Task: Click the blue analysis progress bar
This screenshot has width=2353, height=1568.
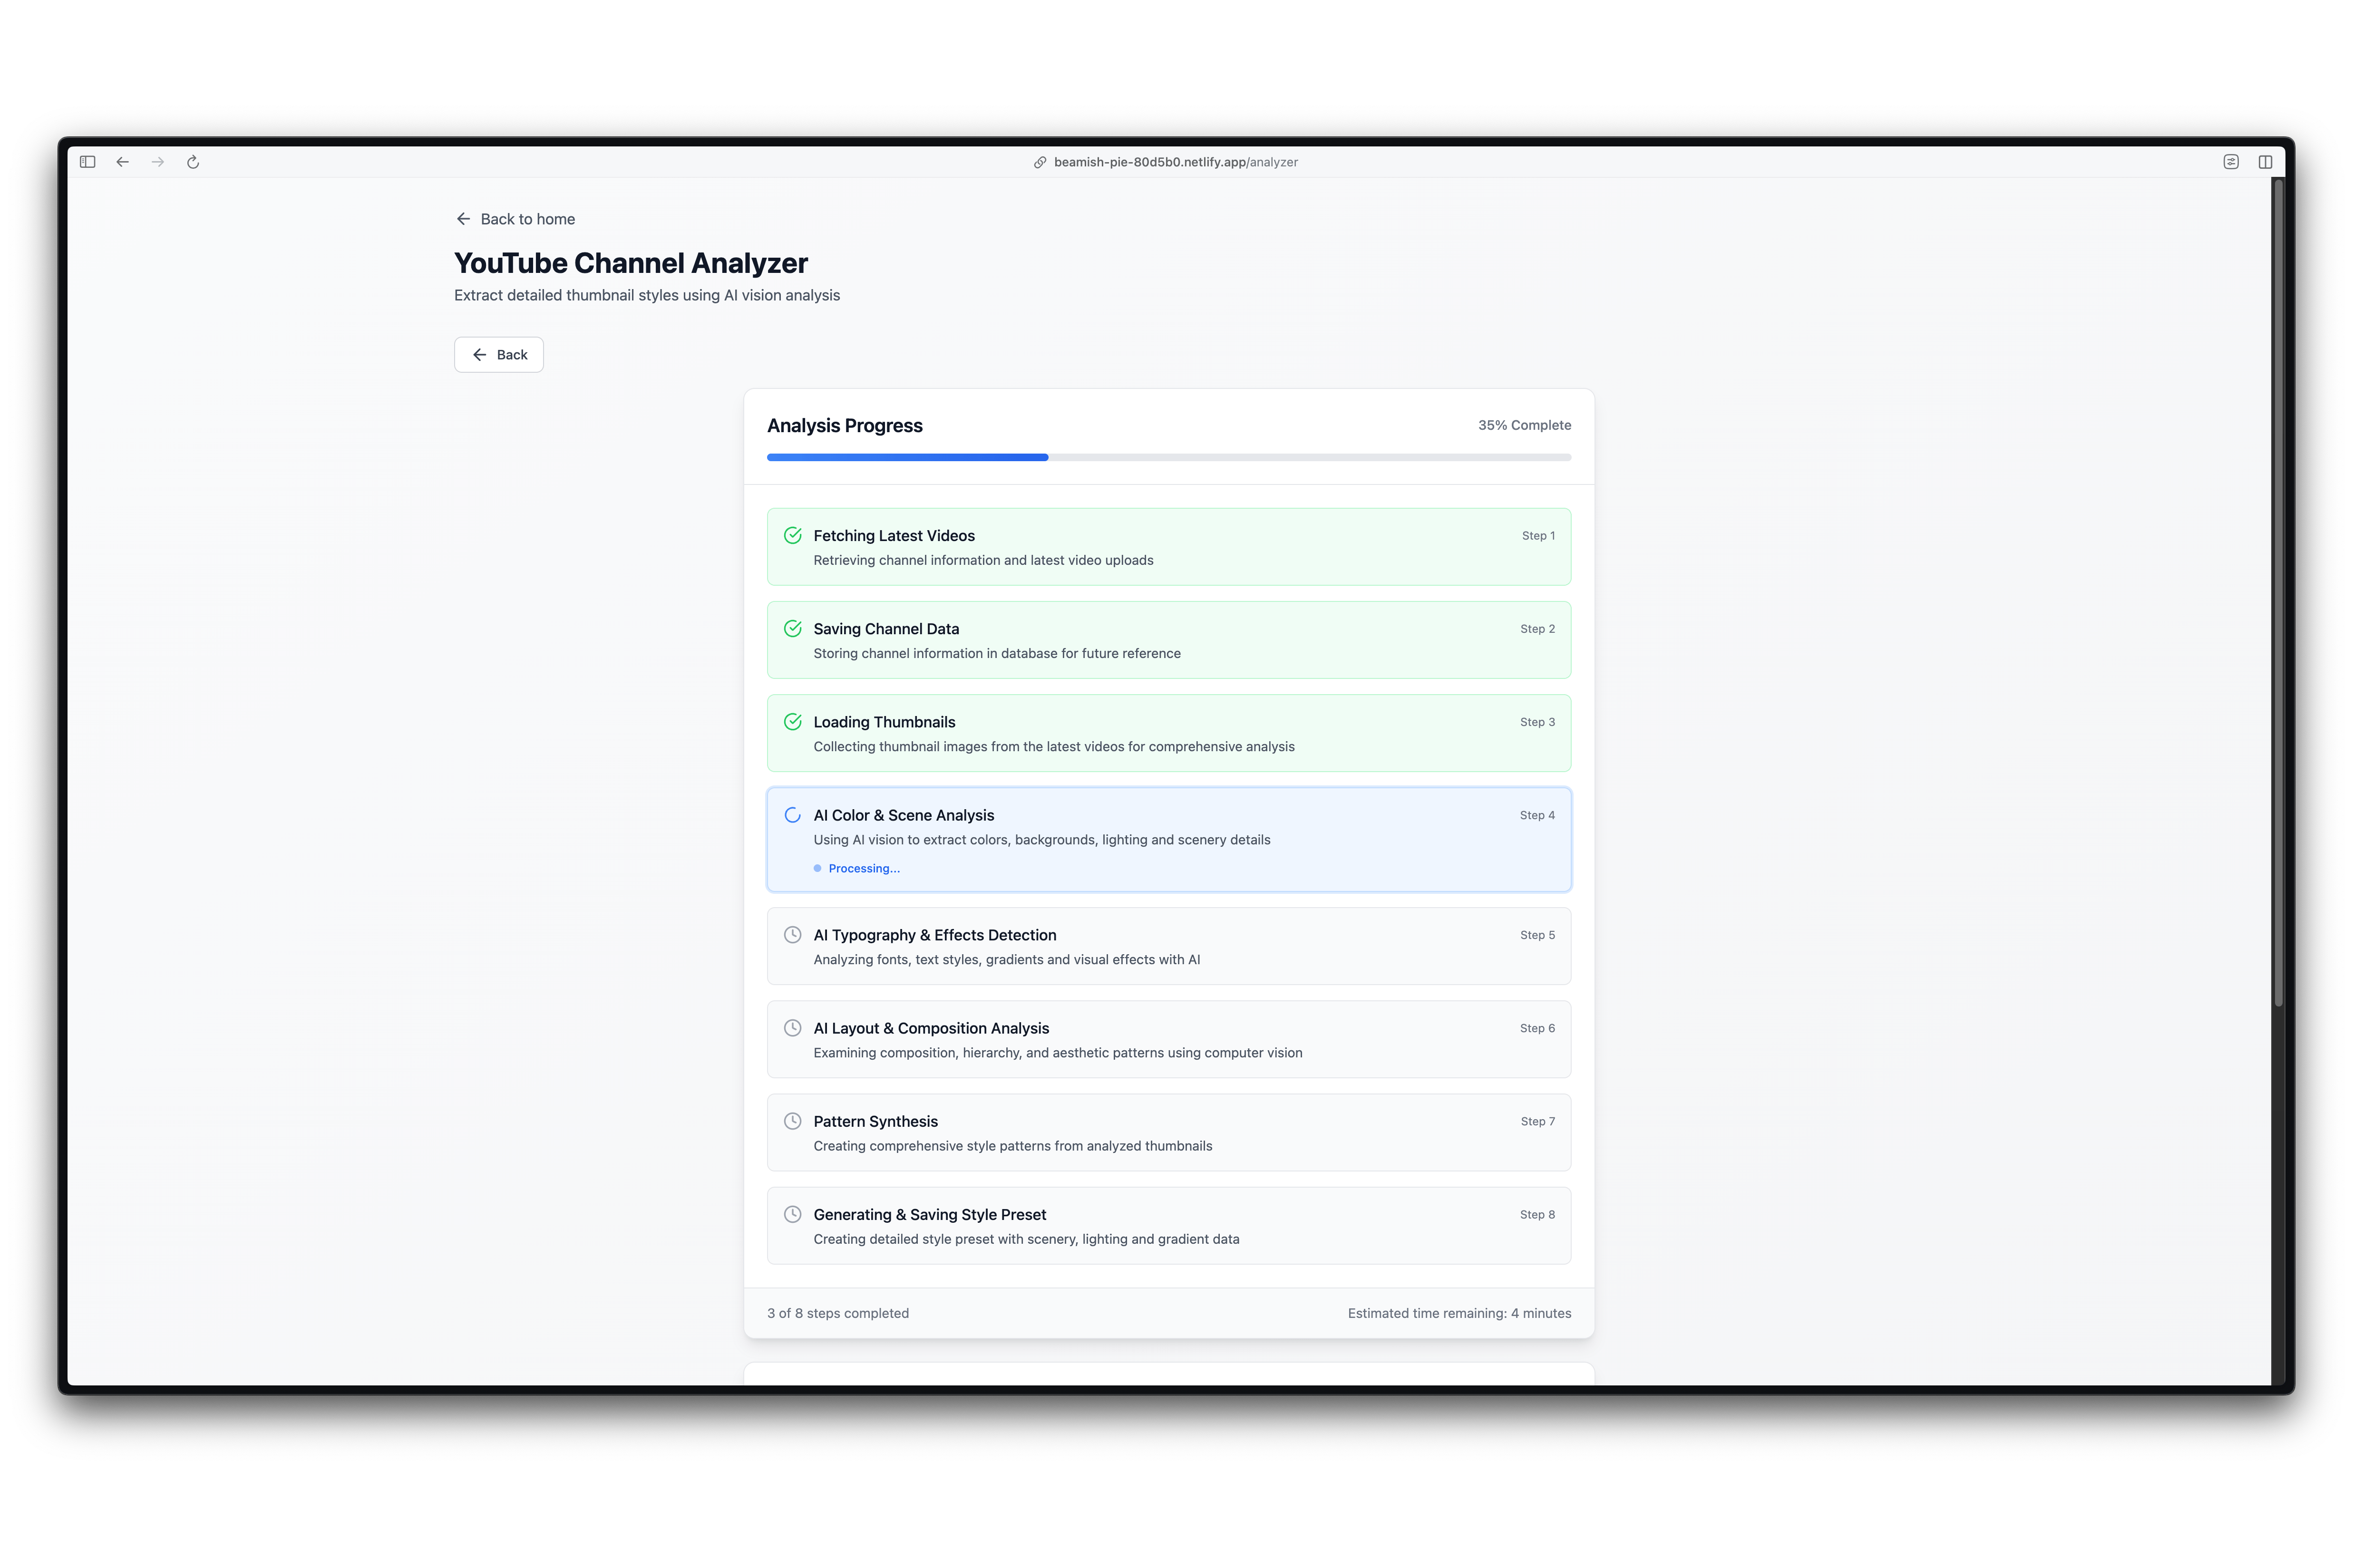Action: click(907, 457)
